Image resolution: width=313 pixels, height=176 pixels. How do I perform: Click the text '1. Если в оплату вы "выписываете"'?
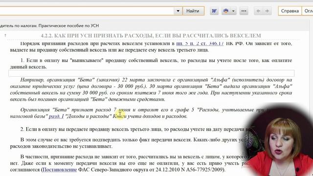click(x=62, y=60)
